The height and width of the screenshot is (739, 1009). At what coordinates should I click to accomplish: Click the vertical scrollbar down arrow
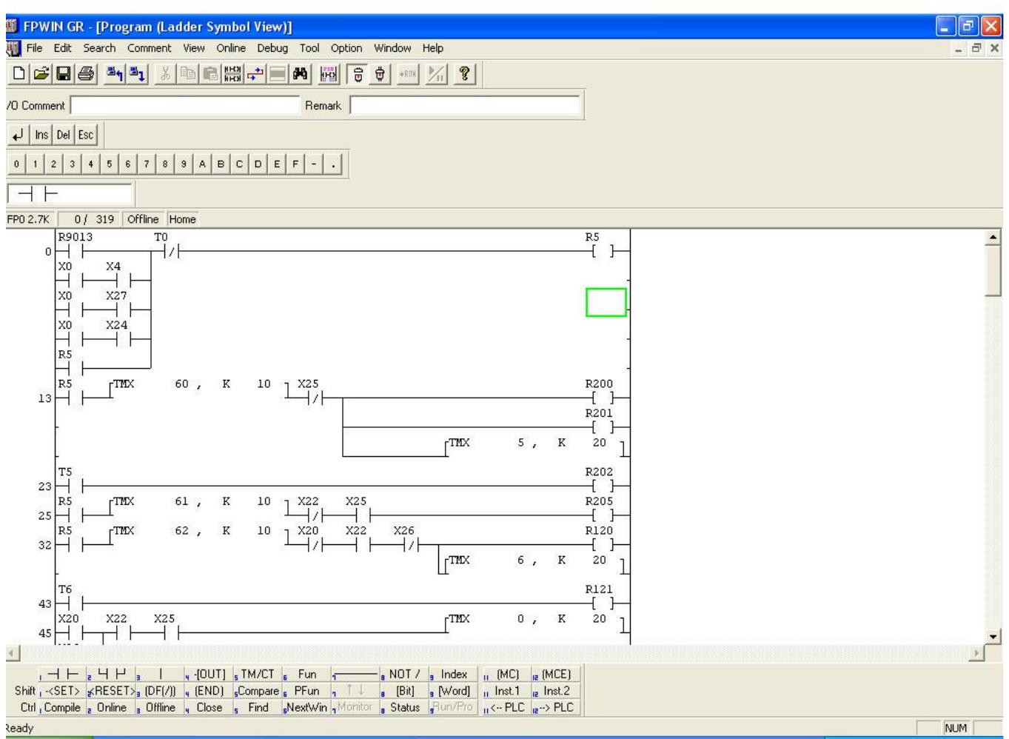[x=992, y=635]
